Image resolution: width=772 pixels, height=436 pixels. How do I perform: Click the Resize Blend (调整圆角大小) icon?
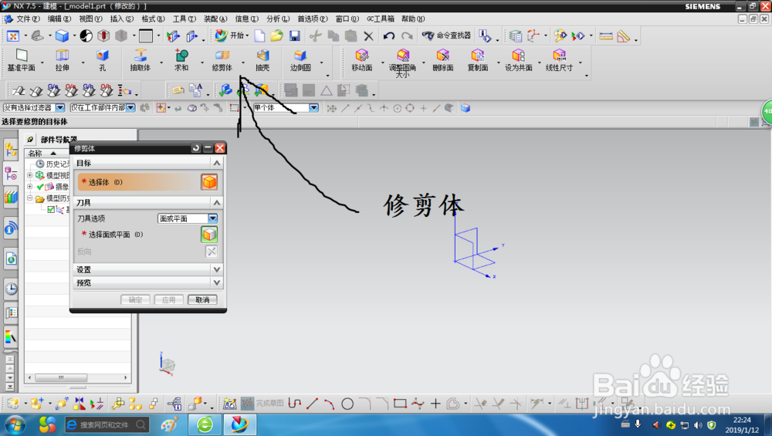click(x=403, y=63)
